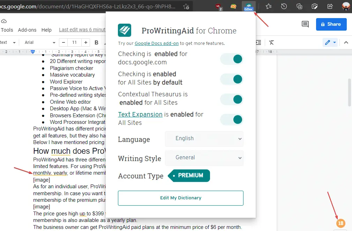Toggle bold formatting in the Docs toolbar
The width and height of the screenshot is (352, 231).
(97, 42)
